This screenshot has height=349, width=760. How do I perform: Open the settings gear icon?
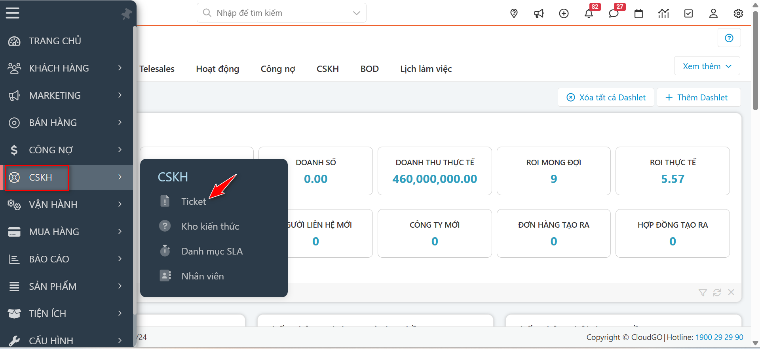738,13
